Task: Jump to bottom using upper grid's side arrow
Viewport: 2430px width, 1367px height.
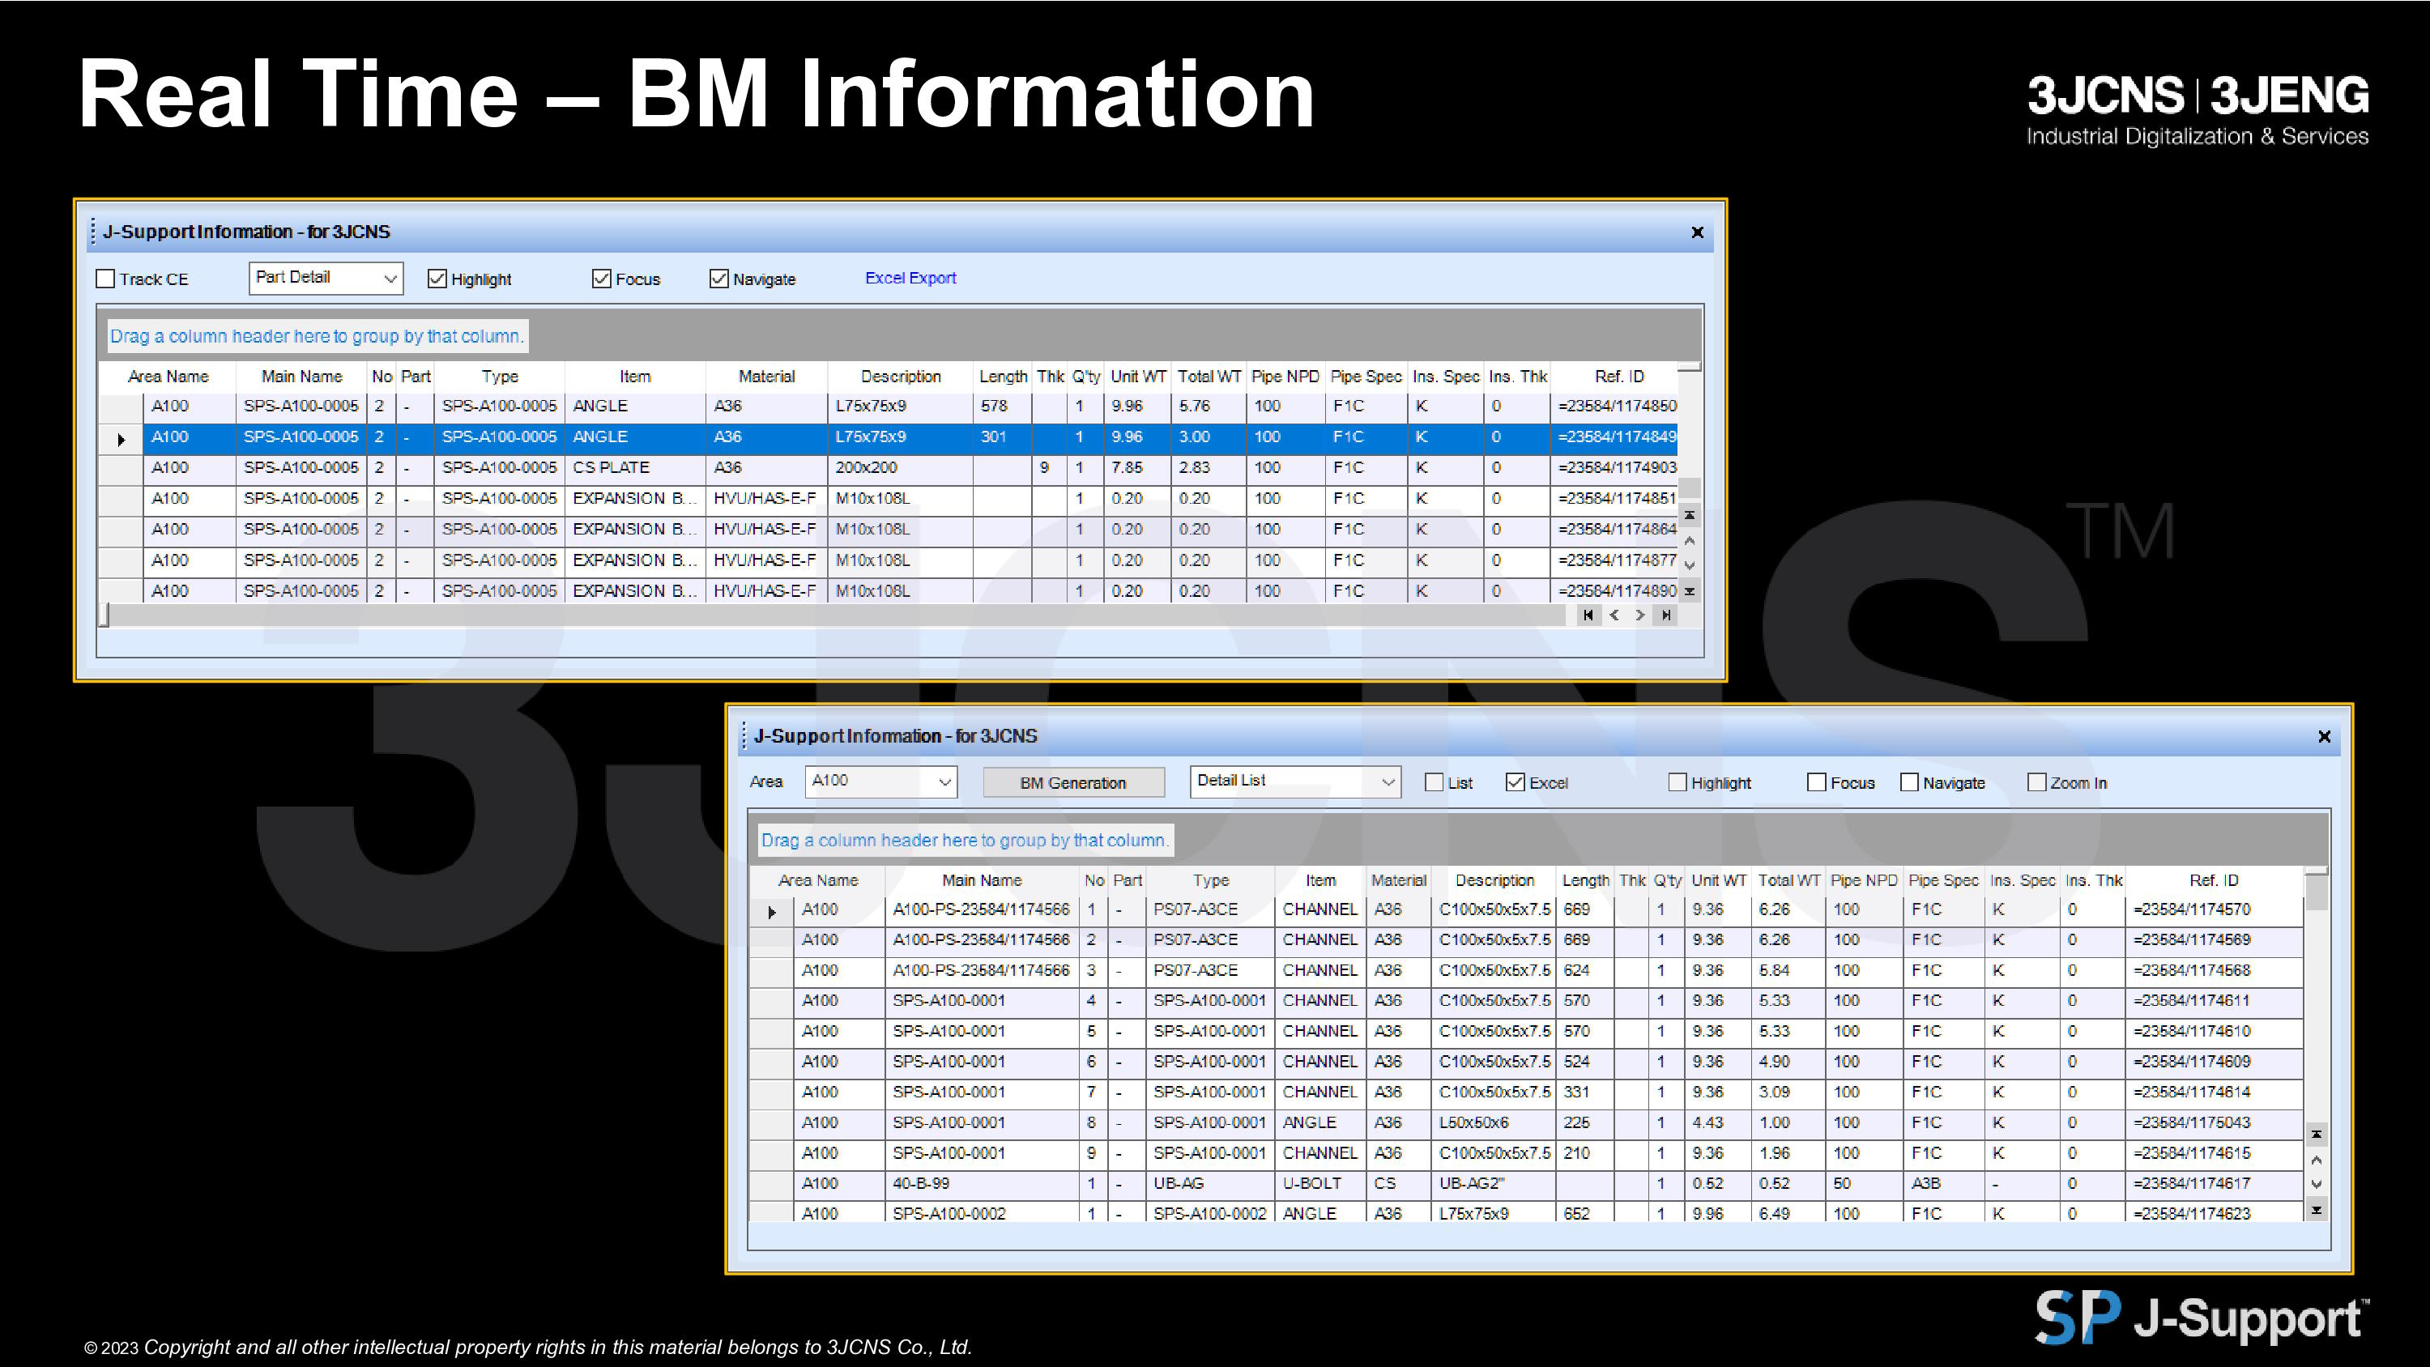Action: pyautogui.click(x=1690, y=591)
